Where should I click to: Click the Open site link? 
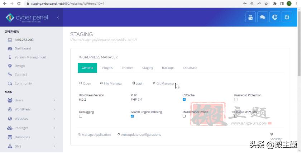(85, 83)
